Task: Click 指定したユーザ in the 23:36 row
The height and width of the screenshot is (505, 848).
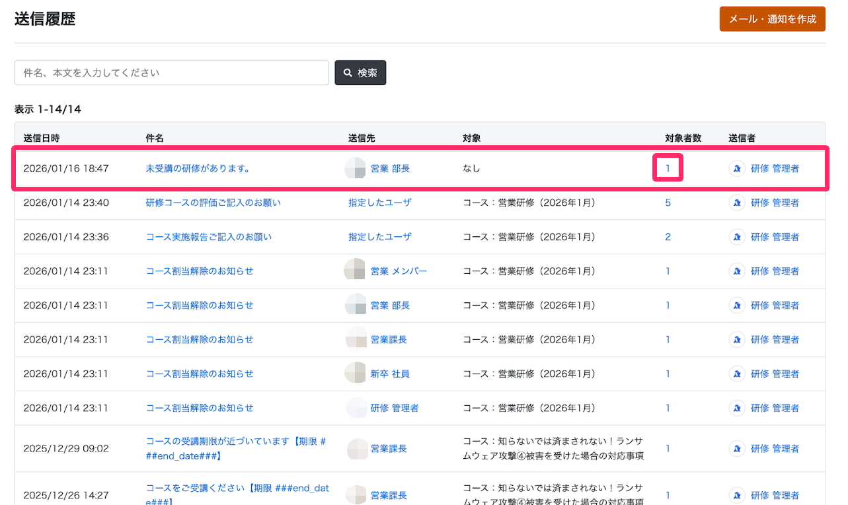Action: click(x=379, y=237)
